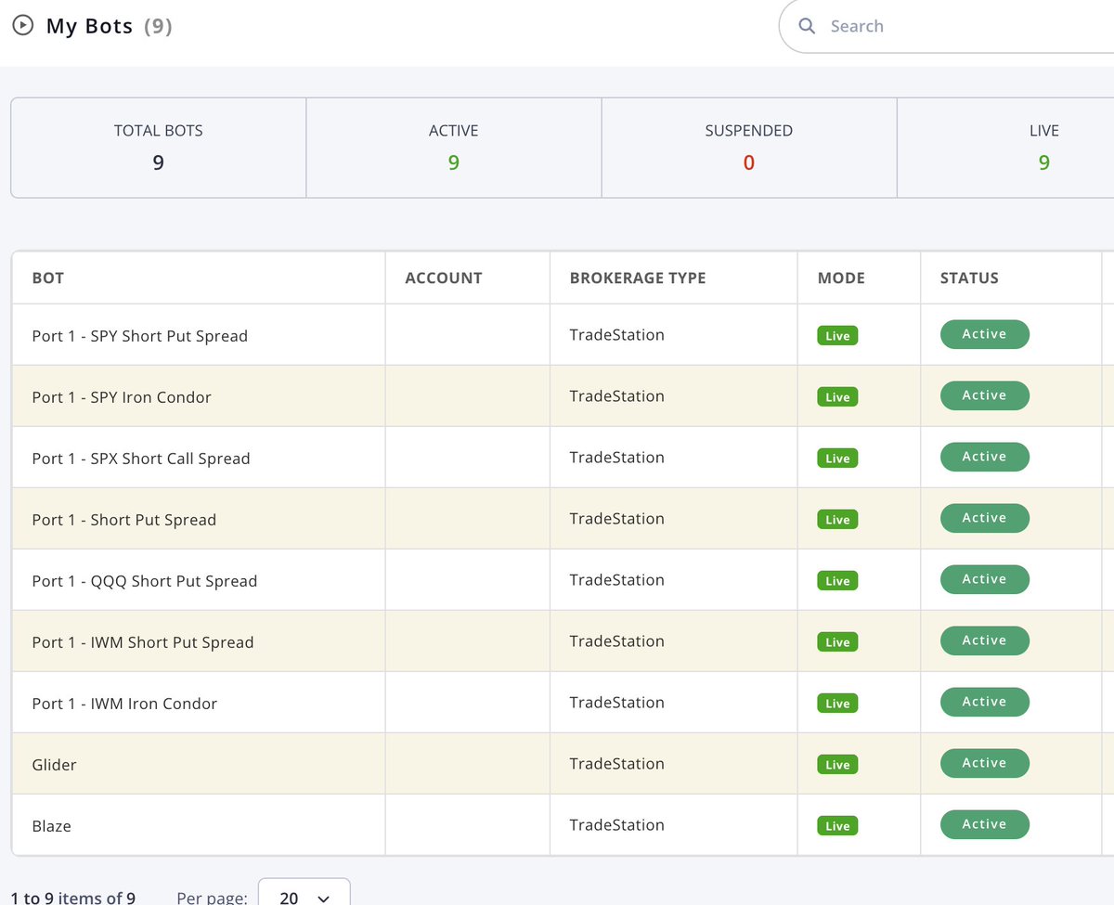This screenshot has height=905, width=1114.
Task: Click TradeStation in Glider row
Action: point(617,764)
